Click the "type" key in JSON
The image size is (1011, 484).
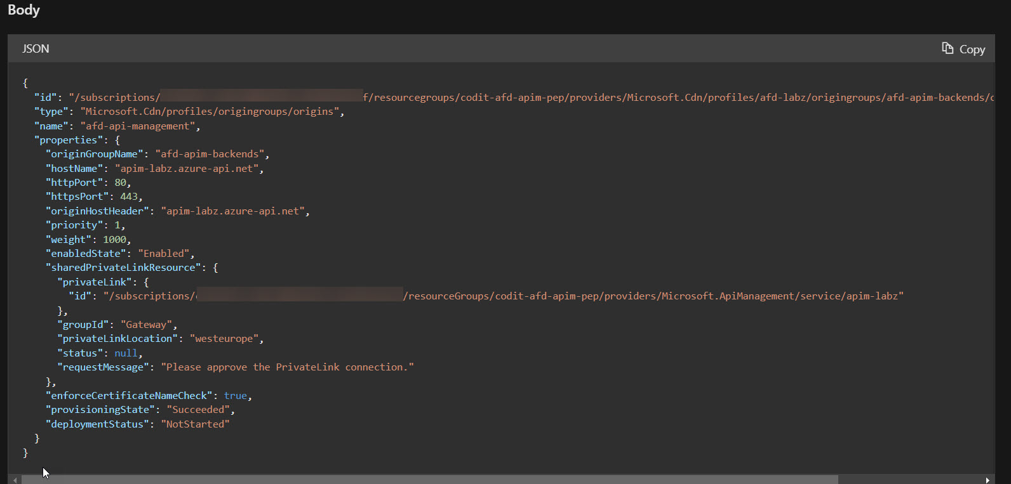pos(51,112)
